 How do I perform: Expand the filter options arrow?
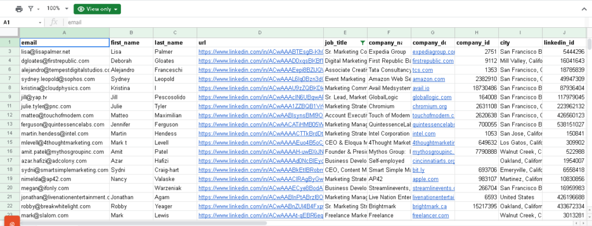pyautogui.click(x=39, y=9)
